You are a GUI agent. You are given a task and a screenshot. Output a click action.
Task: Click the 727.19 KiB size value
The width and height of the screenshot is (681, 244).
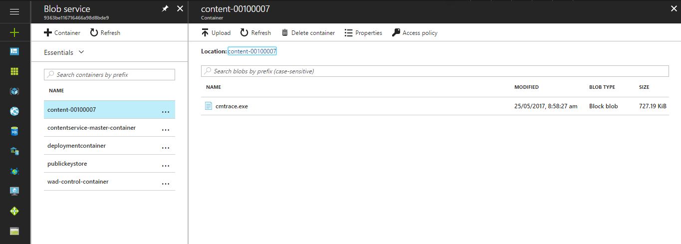coord(653,106)
